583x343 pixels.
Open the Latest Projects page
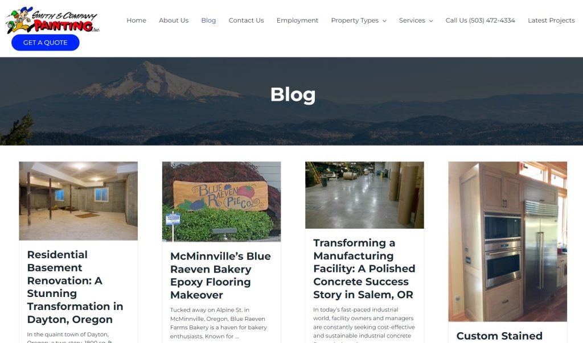point(551,20)
